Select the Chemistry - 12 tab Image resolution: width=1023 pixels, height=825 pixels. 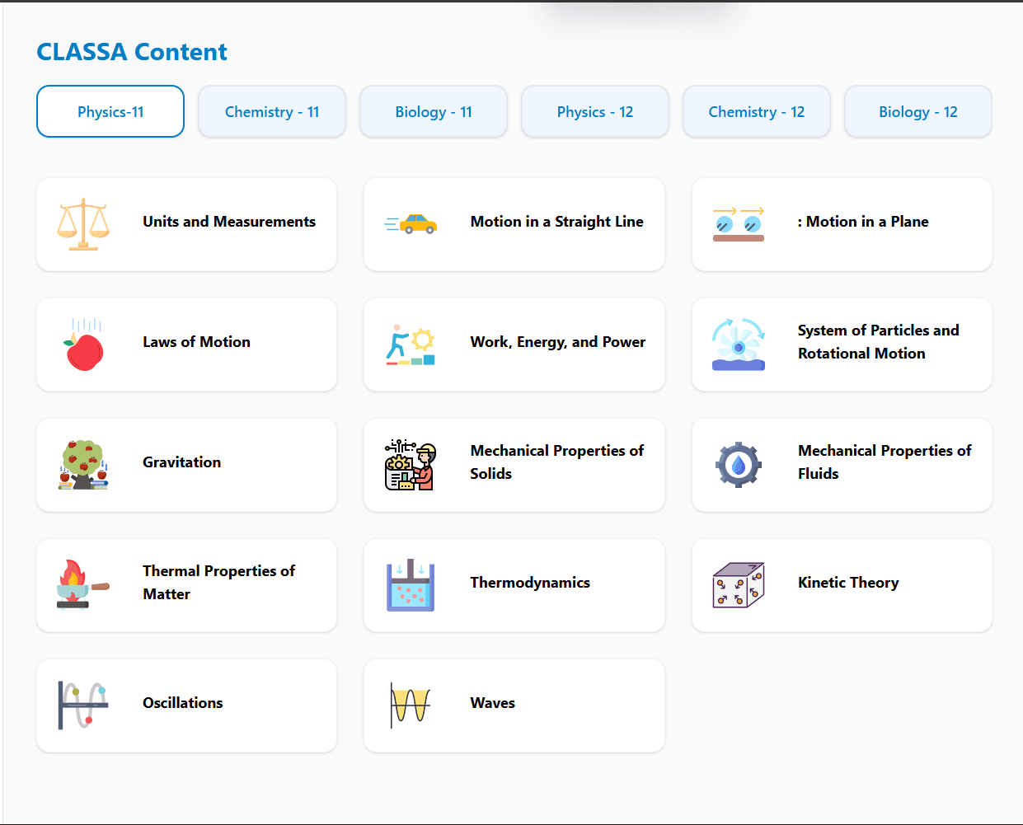click(756, 111)
